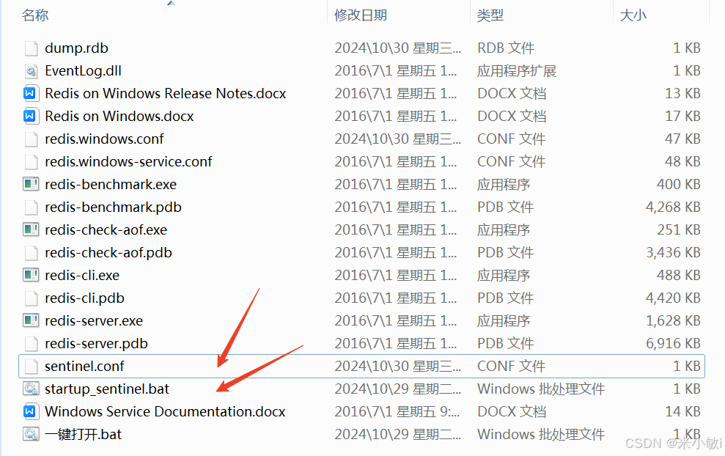Sort by the 类型 column header
The height and width of the screenshot is (456, 725).
[x=490, y=15]
